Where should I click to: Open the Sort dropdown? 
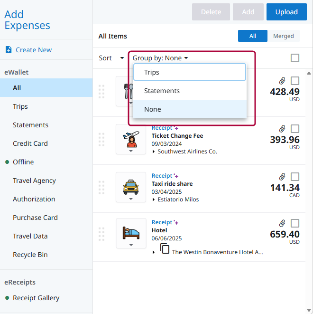tap(111, 58)
